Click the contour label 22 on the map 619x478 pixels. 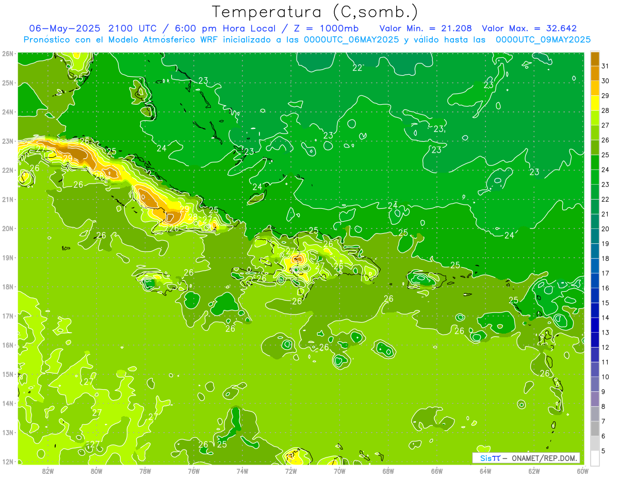coord(357,68)
